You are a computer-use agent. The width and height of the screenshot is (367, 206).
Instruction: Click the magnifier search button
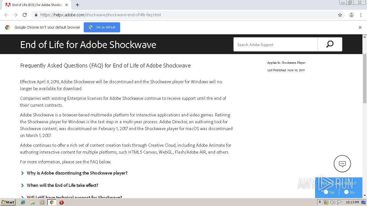point(330,44)
